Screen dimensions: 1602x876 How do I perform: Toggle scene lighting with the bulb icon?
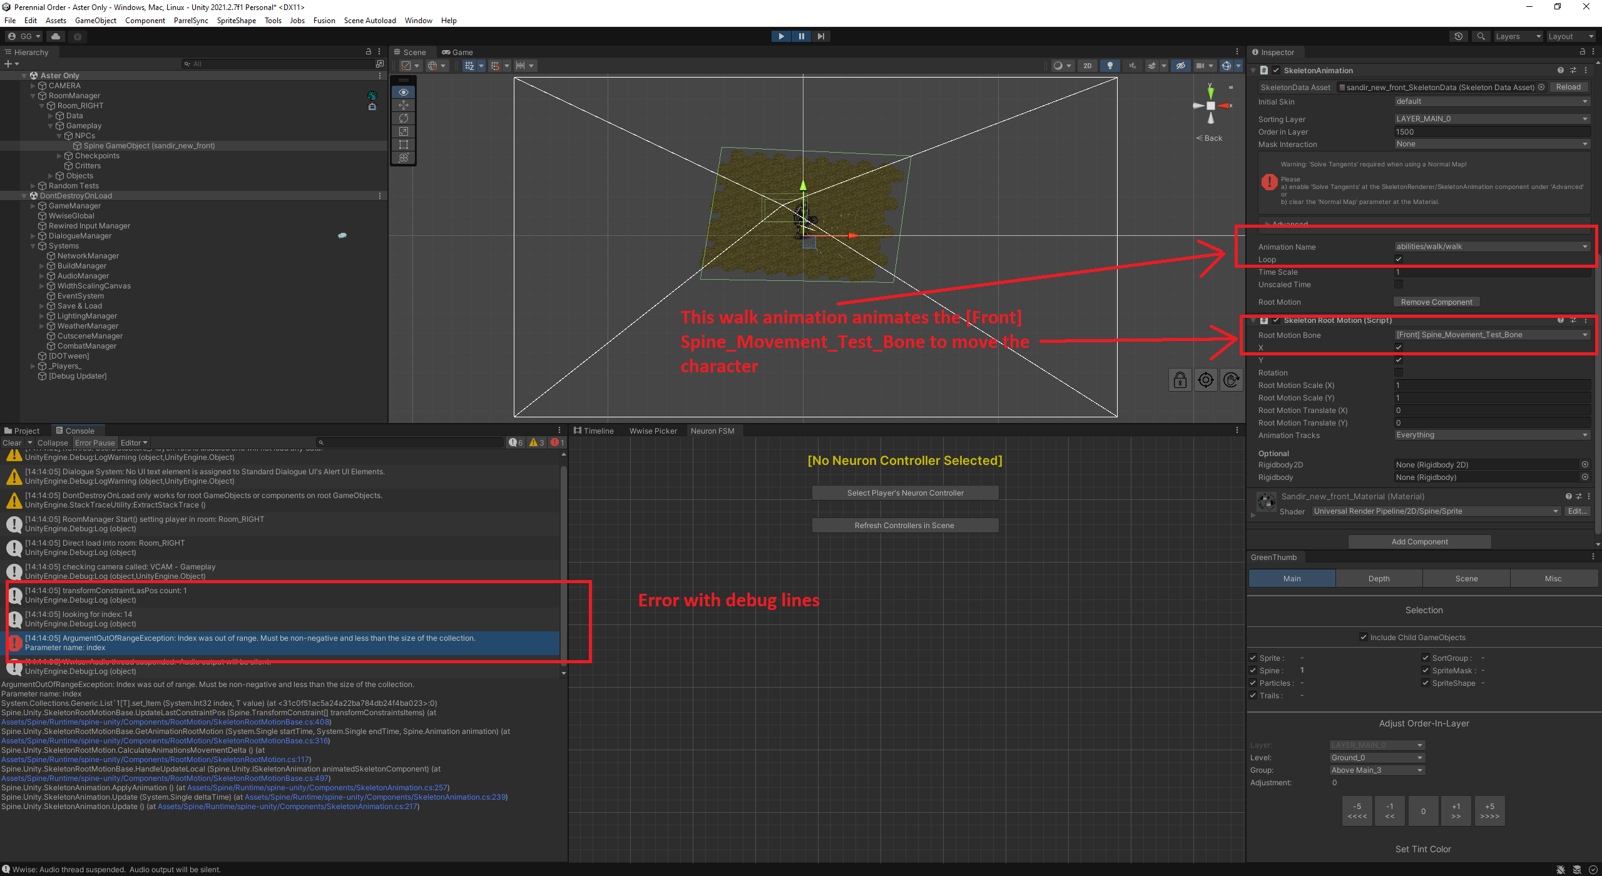click(x=1110, y=65)
